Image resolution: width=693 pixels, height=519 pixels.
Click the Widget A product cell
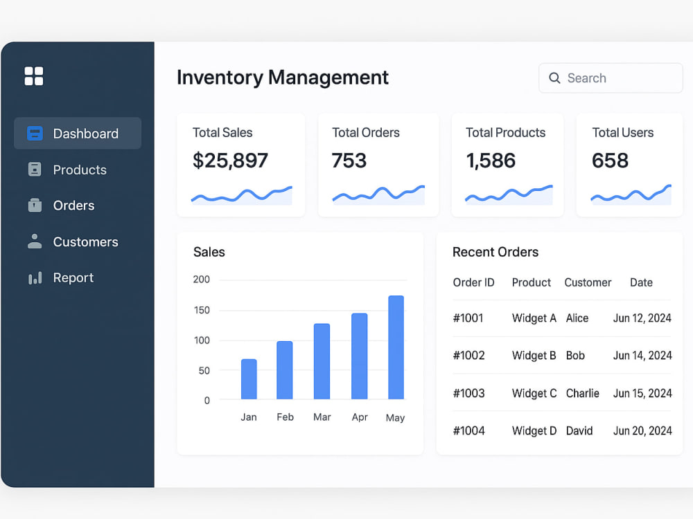pyautogui.click(x=534, y=318)
